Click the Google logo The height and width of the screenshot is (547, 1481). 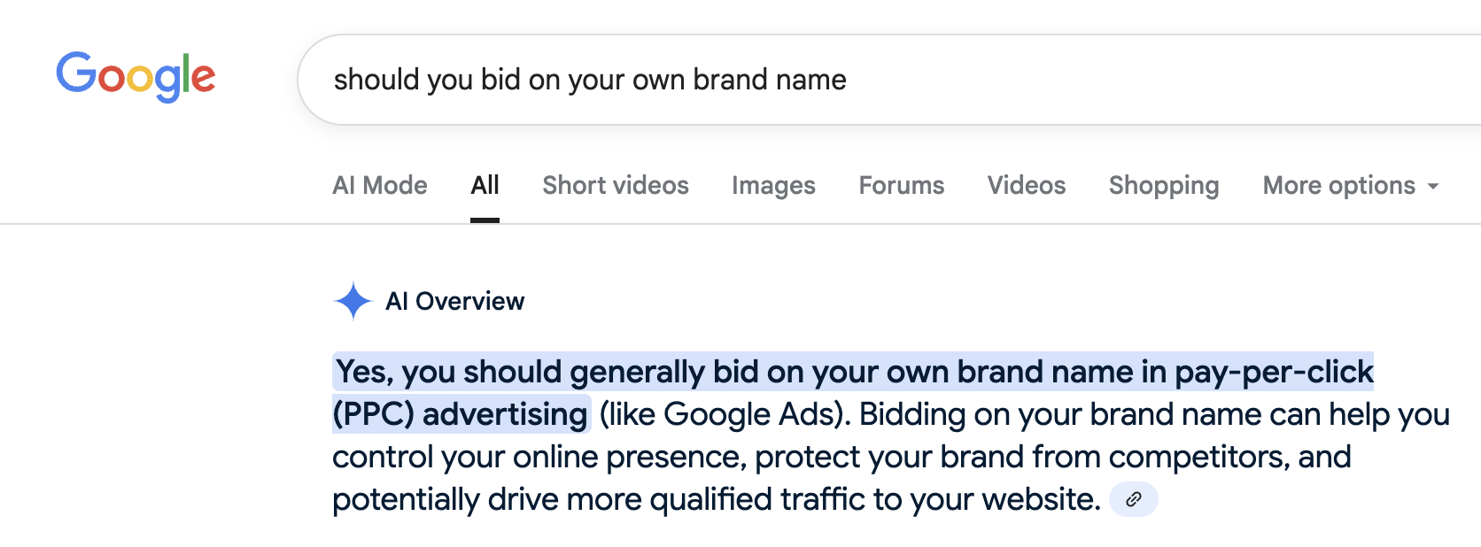click(136, 77)
